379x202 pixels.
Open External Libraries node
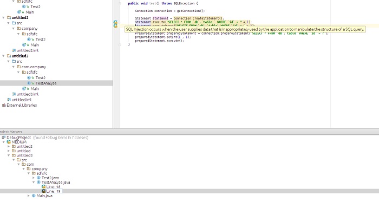point(22,105)
